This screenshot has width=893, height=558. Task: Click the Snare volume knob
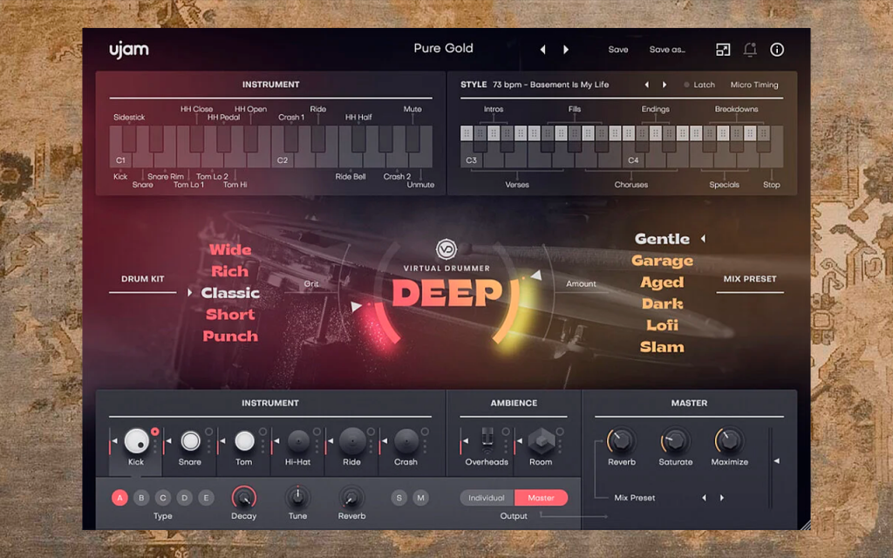pos(190,440)
